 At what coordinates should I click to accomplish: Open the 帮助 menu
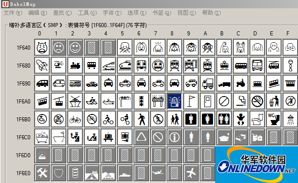212,13
